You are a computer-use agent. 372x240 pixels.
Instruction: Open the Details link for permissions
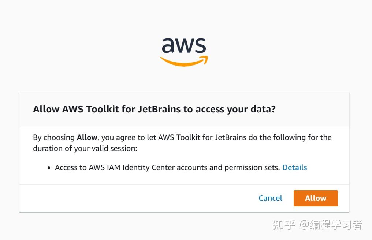[294, 167]
